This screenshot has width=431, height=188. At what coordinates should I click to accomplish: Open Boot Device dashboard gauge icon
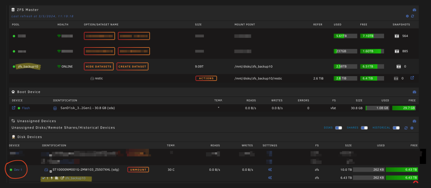coord(414,92)
